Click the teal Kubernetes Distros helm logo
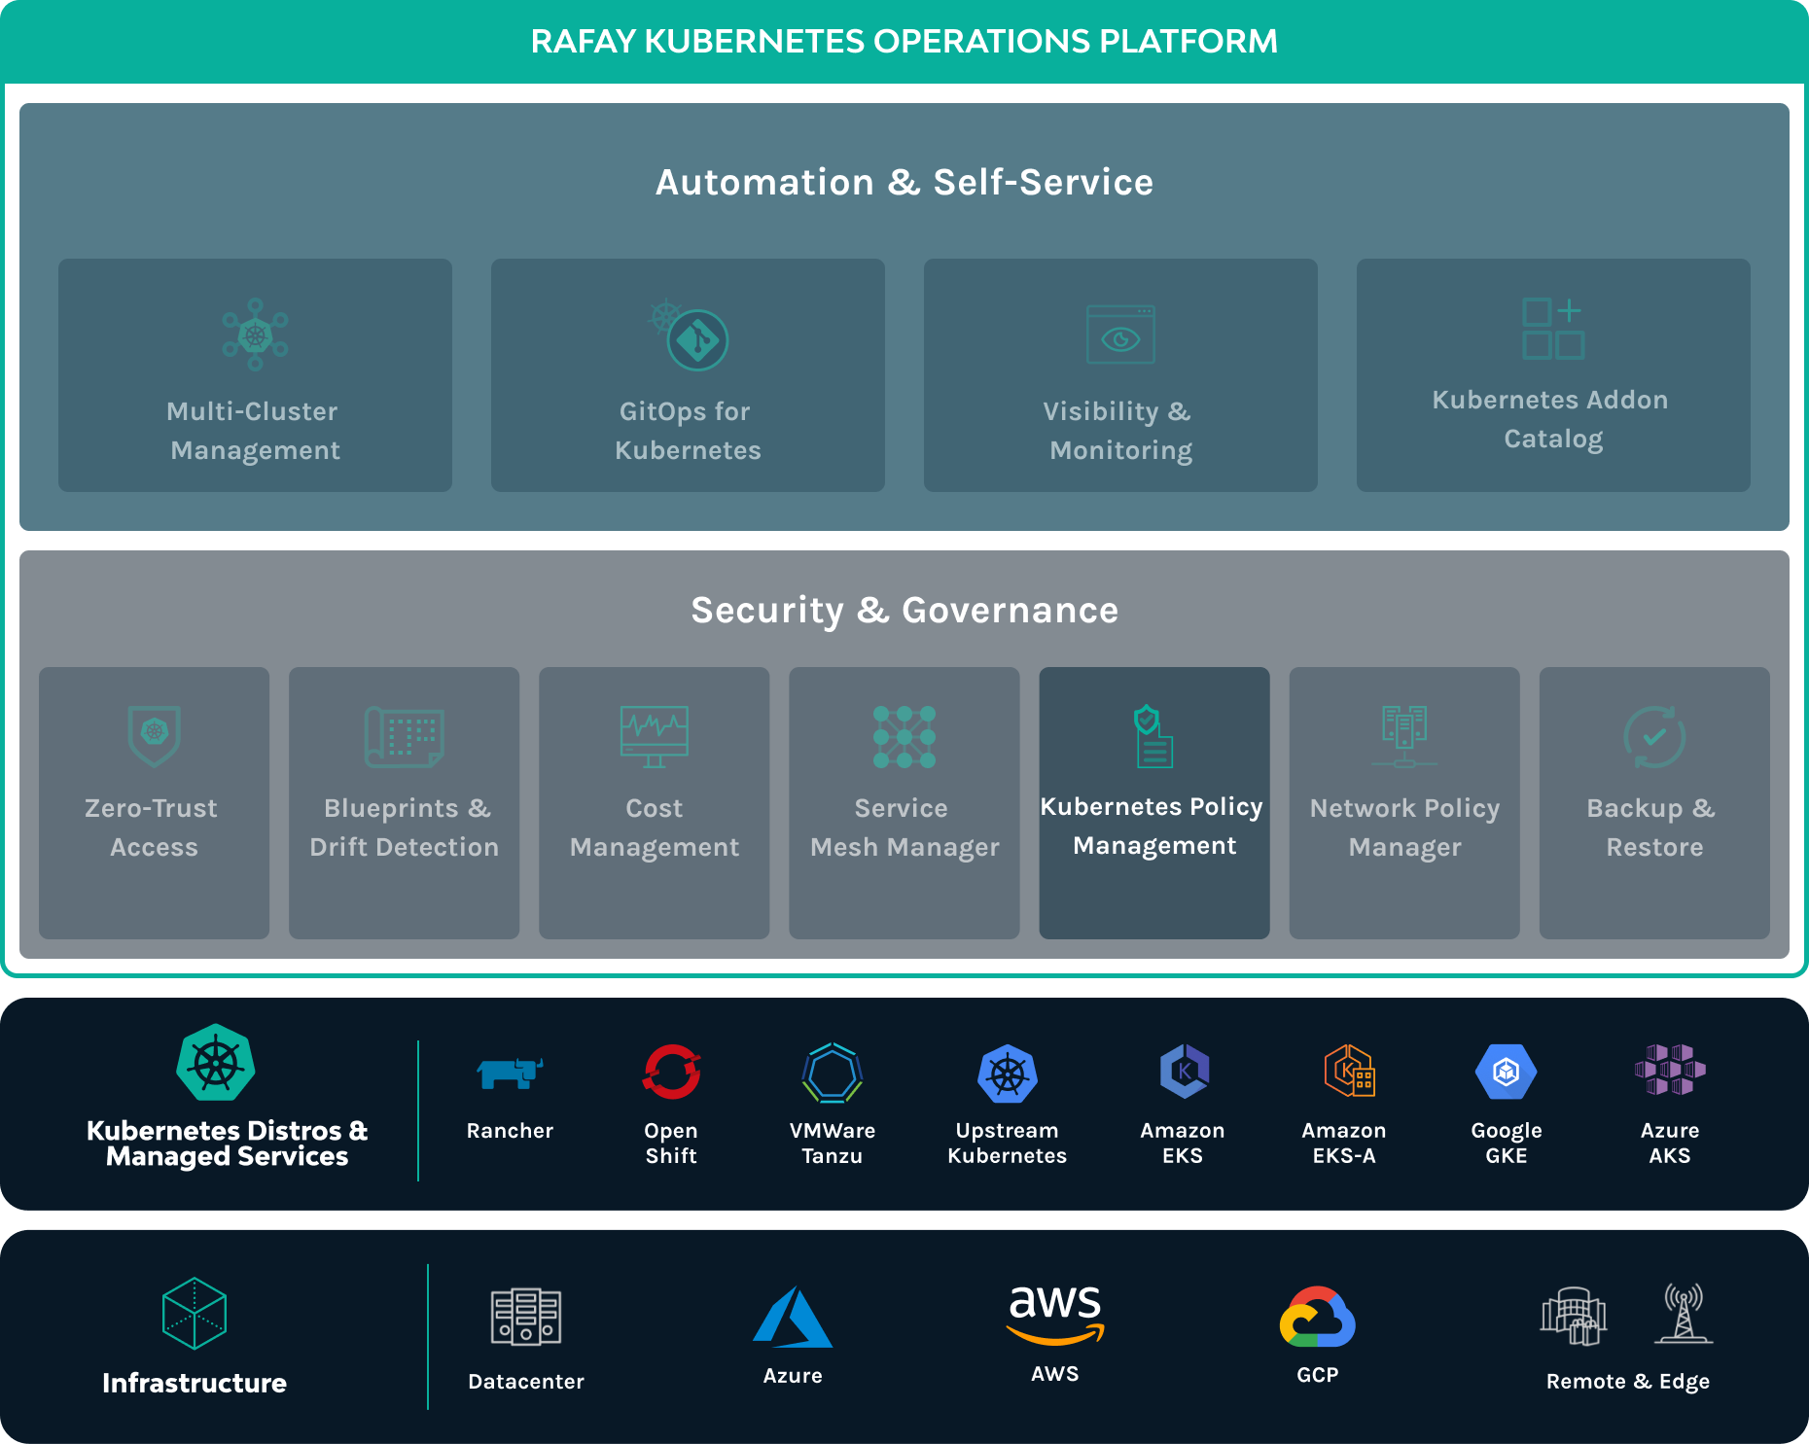The width and height of the screenshot is (1809, 1444). click(216, 1063)
